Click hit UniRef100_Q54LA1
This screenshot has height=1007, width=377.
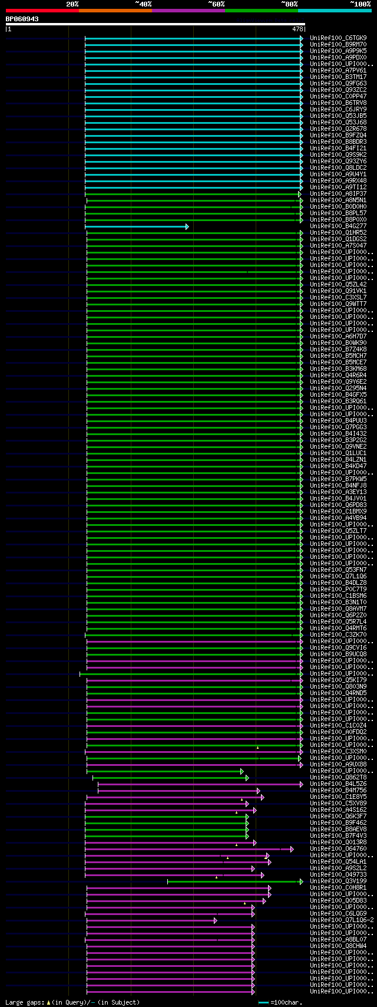pos(338,861)
